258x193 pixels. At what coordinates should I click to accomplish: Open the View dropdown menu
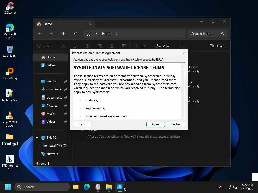[164, 46]
